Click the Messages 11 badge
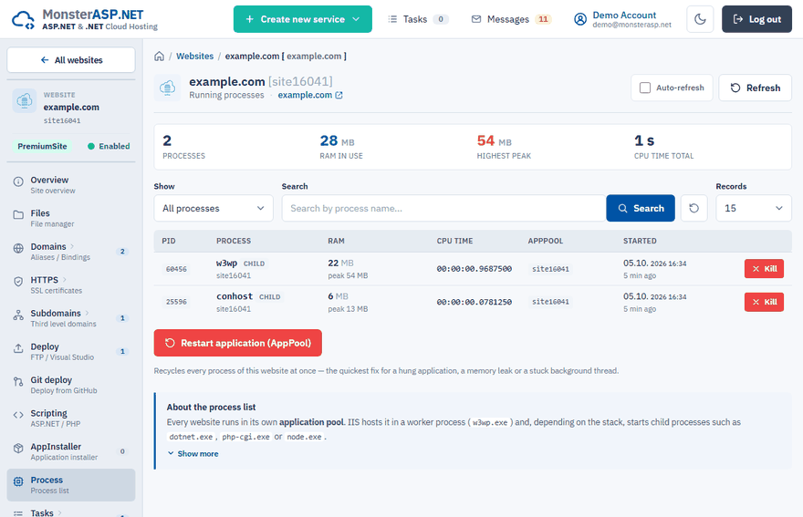 tap(543, 19)
